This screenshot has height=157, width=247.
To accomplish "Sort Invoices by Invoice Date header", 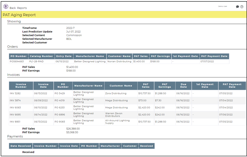I will click(43, 86).
